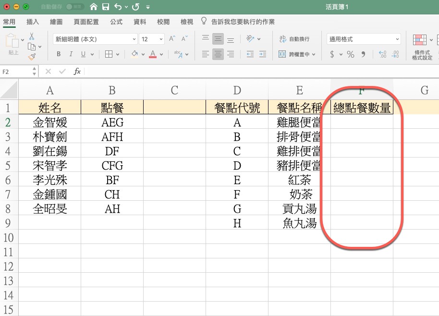Align text to bottom of cell
The height and width of the screenshot is (316, 439).
click(x=231, y=39)
